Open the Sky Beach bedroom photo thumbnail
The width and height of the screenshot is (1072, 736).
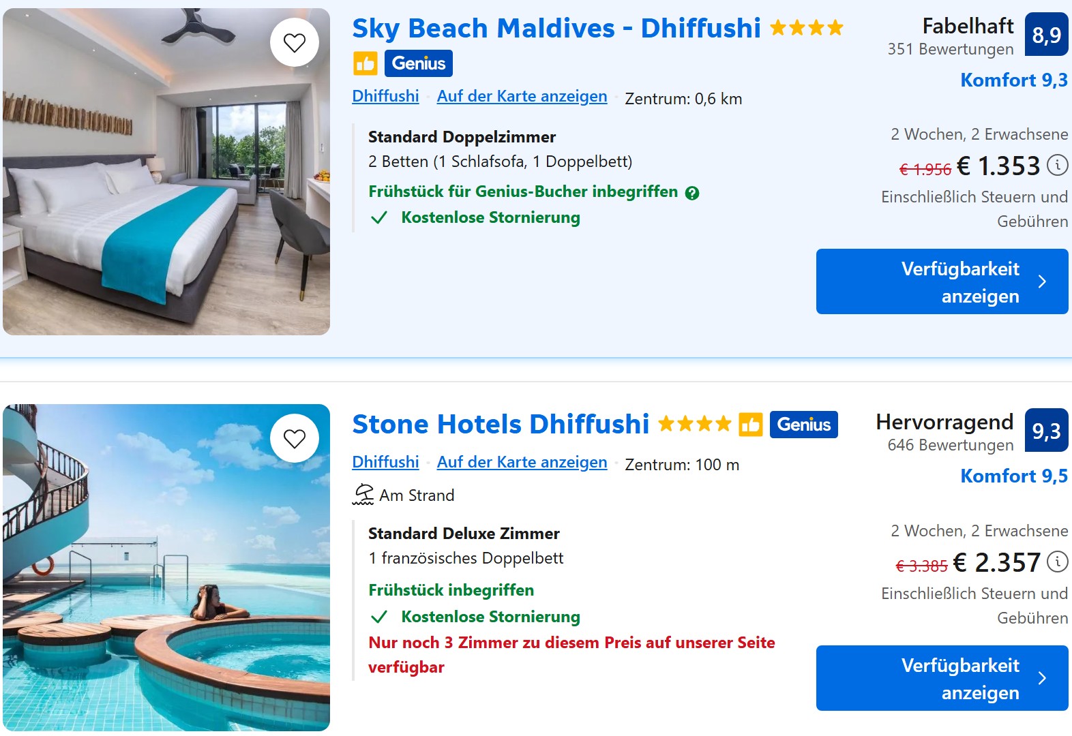click(166, 172)
